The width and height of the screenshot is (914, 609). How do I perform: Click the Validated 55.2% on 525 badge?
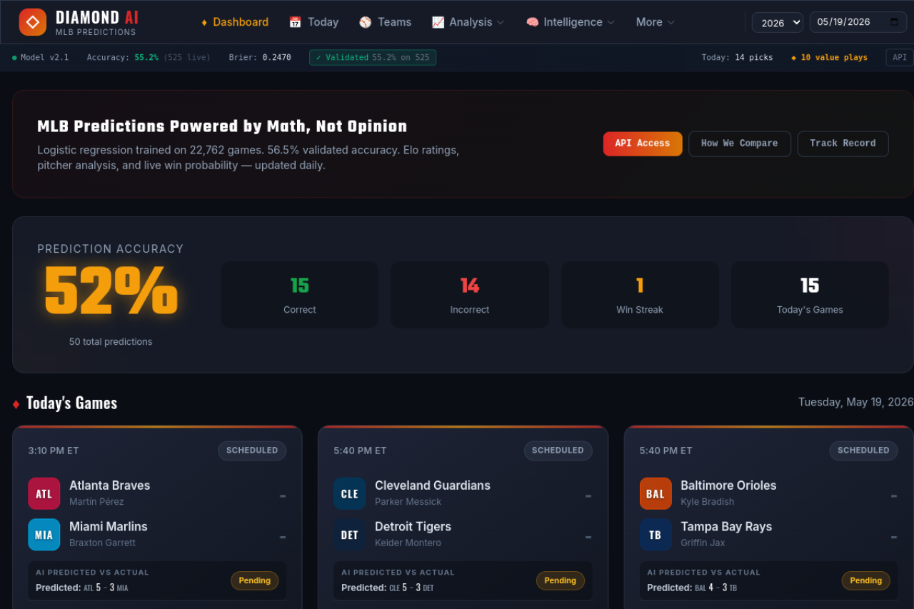click(373, 58)
